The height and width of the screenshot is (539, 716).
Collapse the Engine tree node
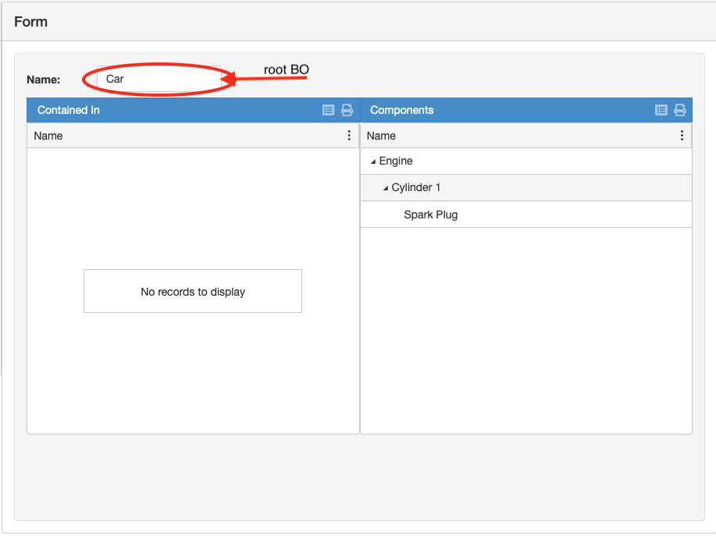tap(373, 161)
